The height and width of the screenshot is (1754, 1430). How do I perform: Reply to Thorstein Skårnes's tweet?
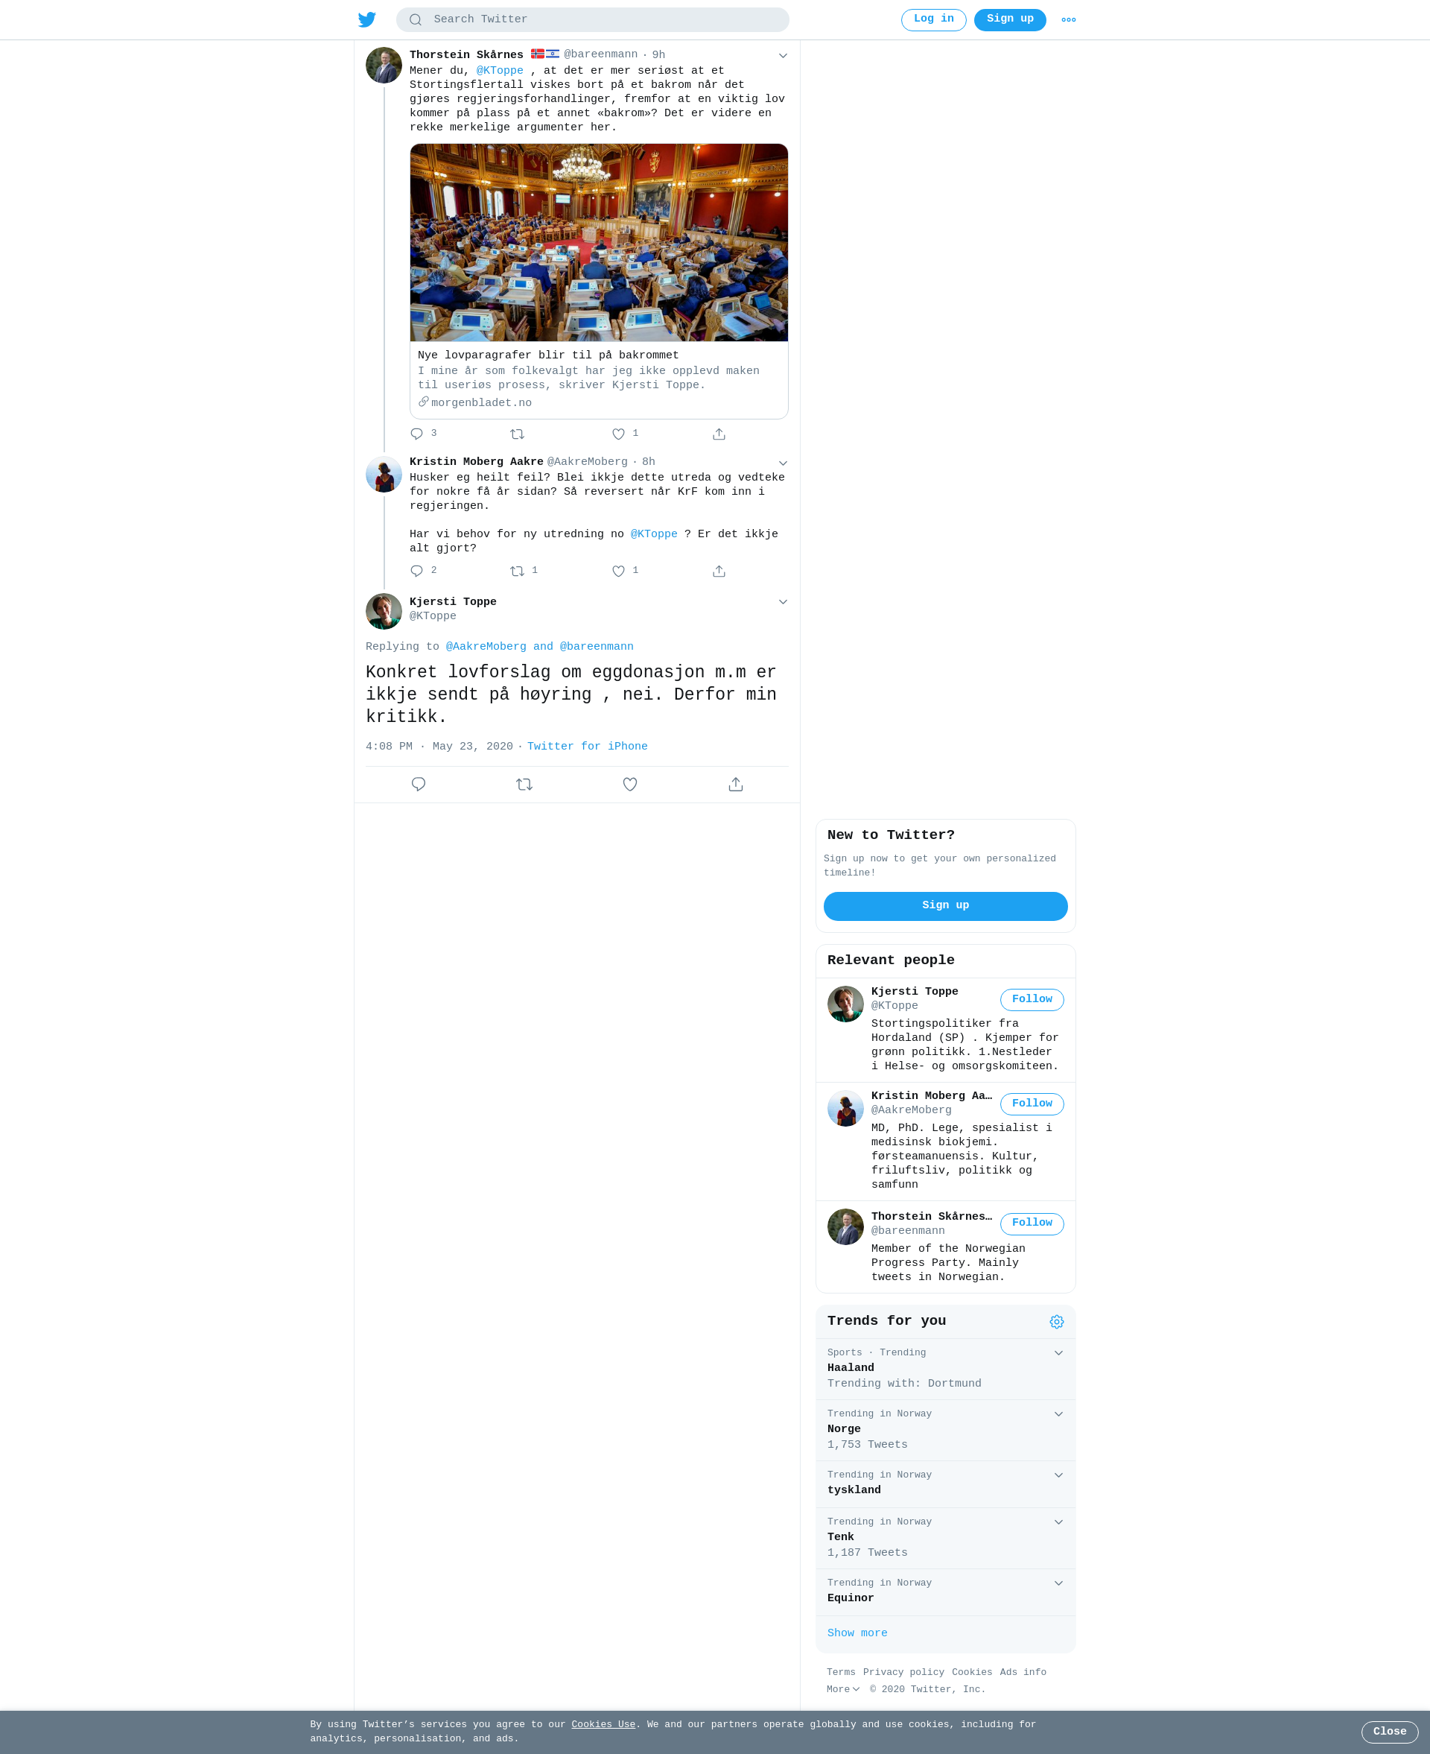click(x=417, y=434)
